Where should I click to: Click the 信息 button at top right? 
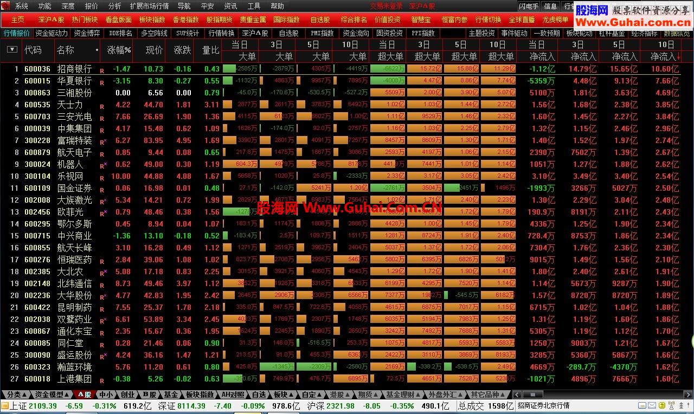point(551,7)
